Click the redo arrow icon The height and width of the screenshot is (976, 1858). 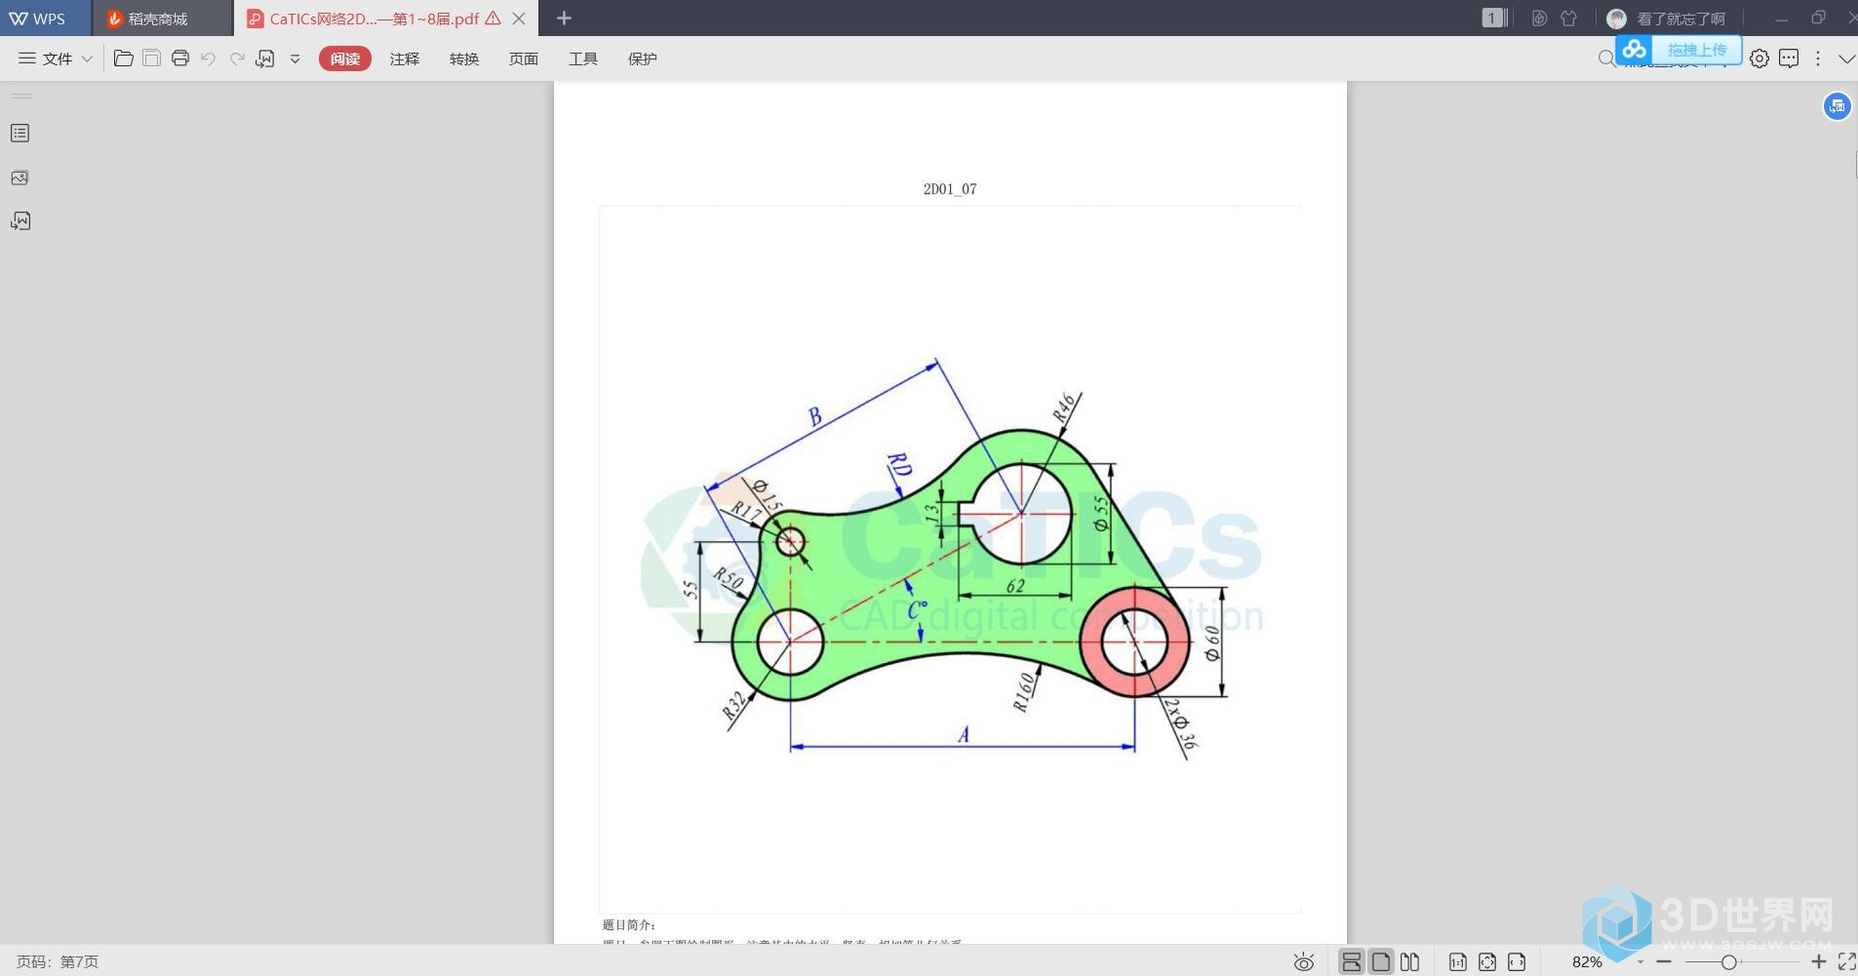click(x=237, y=59)
